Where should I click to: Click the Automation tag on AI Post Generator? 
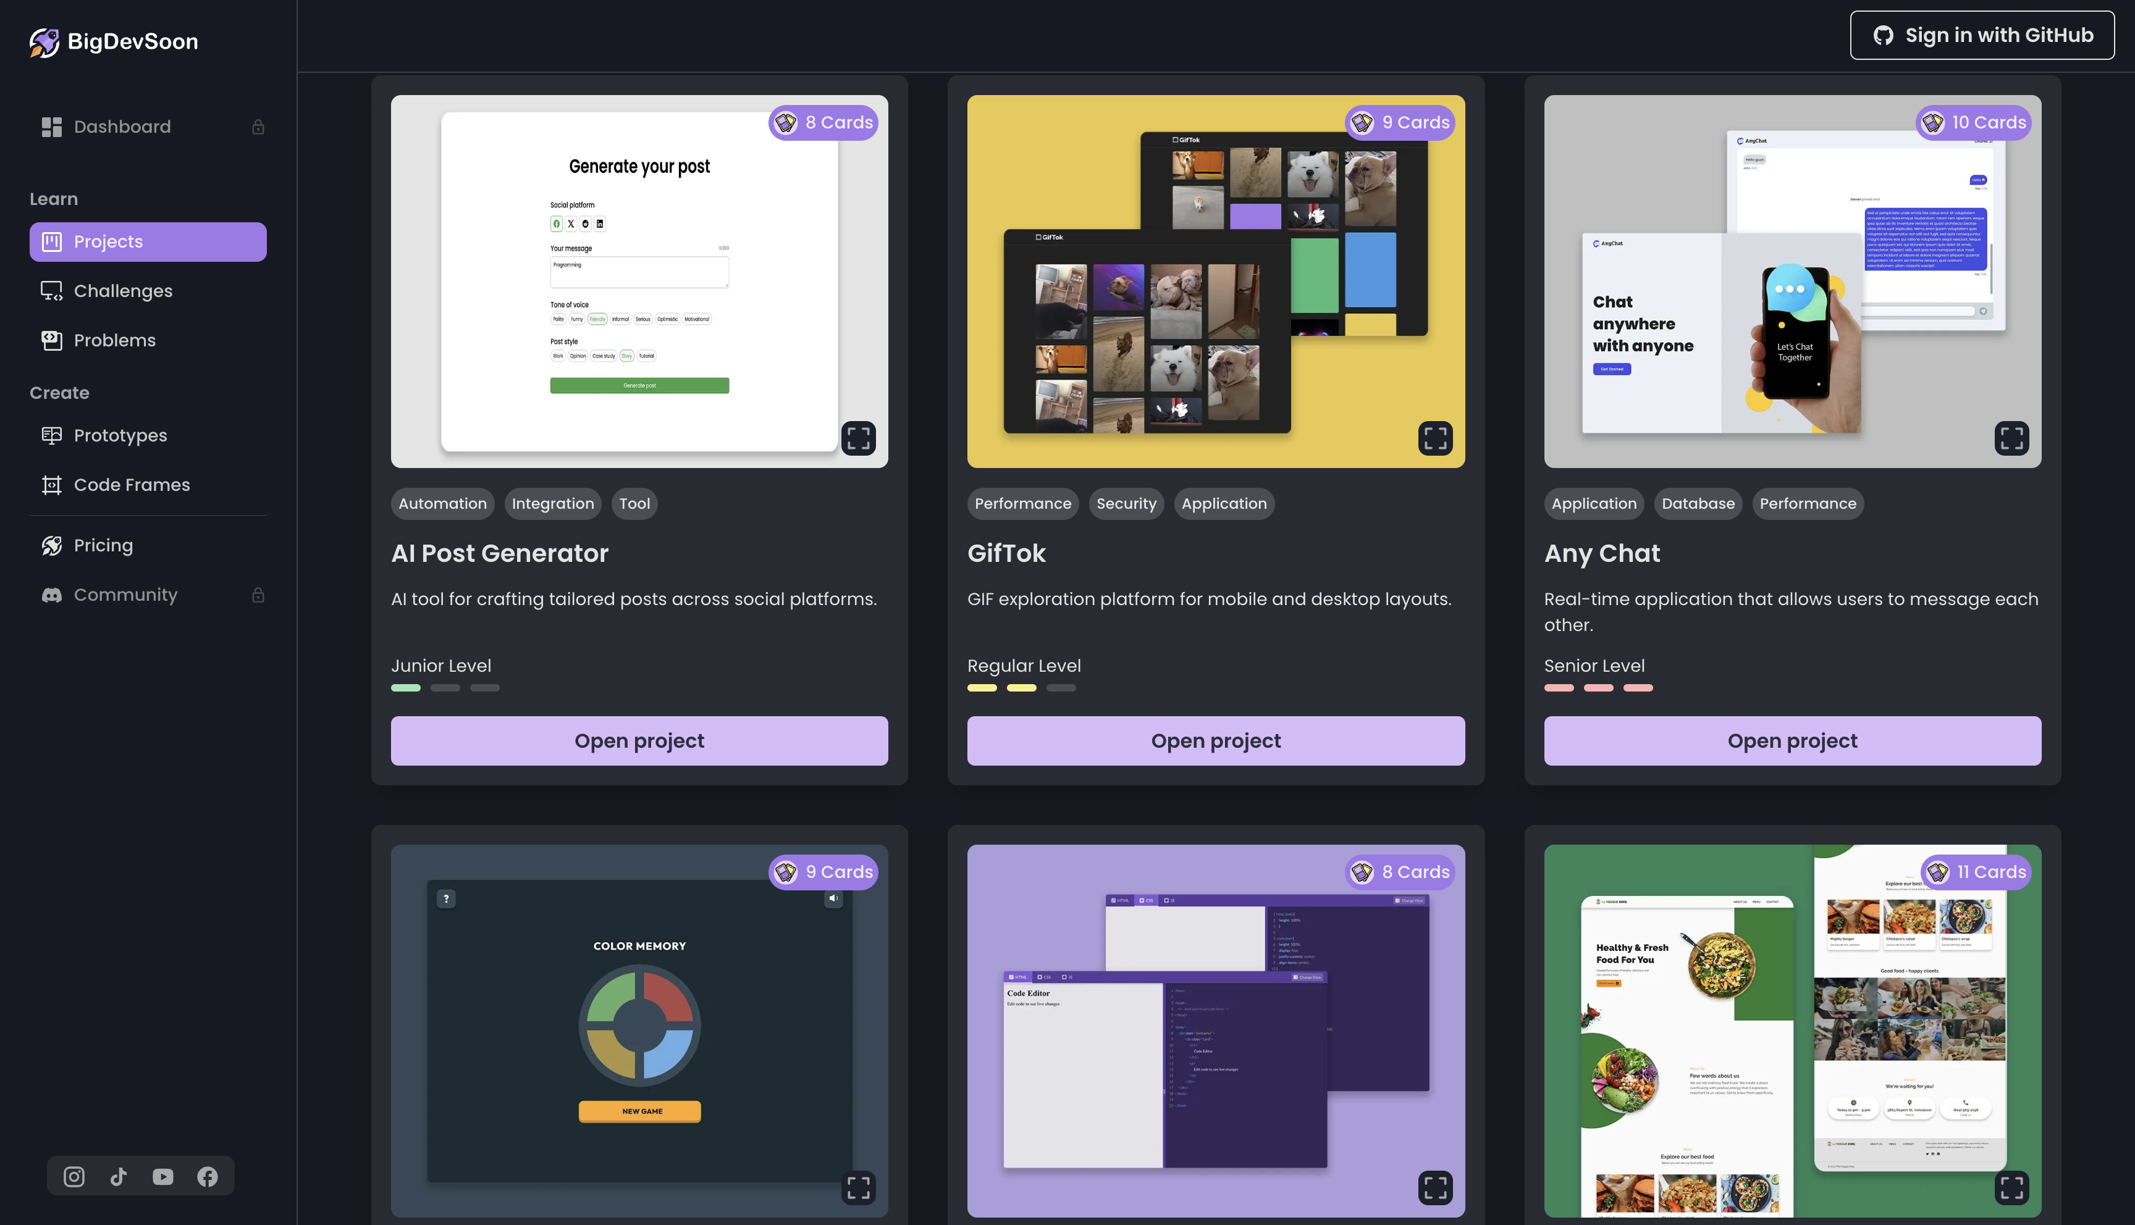point(443,504)
